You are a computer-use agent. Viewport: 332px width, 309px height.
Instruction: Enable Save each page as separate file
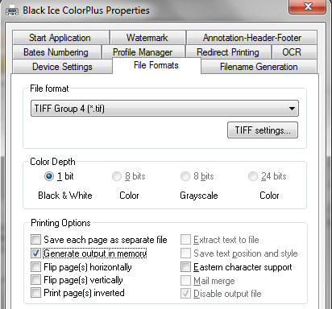[x=35, y=239]
